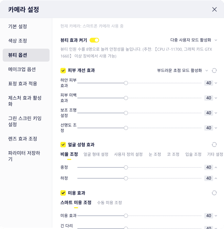Uncheck the 피부 개선 효과 checkbox

(63, 70)
